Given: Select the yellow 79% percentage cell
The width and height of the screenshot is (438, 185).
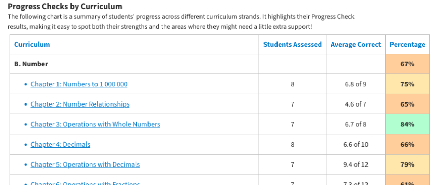Looking at the screenshot, I should 407,164.
